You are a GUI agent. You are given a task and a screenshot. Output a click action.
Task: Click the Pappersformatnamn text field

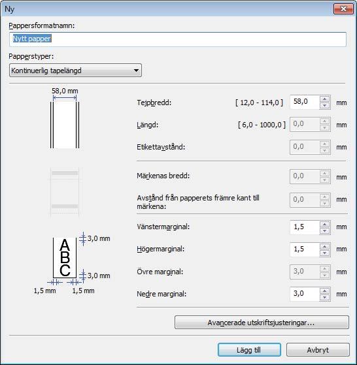click(x=178, y=39)
